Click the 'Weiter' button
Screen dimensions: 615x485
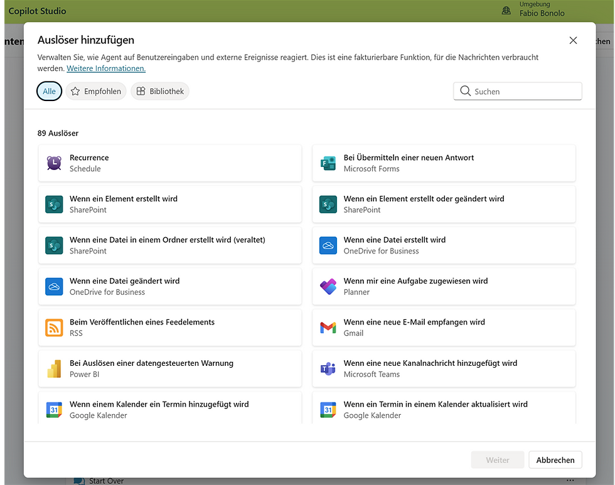point(498,460)
